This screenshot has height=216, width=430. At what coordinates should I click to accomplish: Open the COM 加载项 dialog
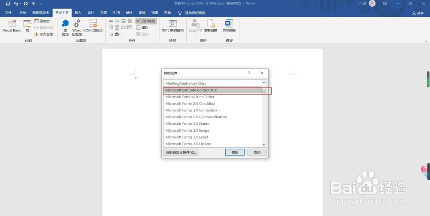tap(93, 26)
